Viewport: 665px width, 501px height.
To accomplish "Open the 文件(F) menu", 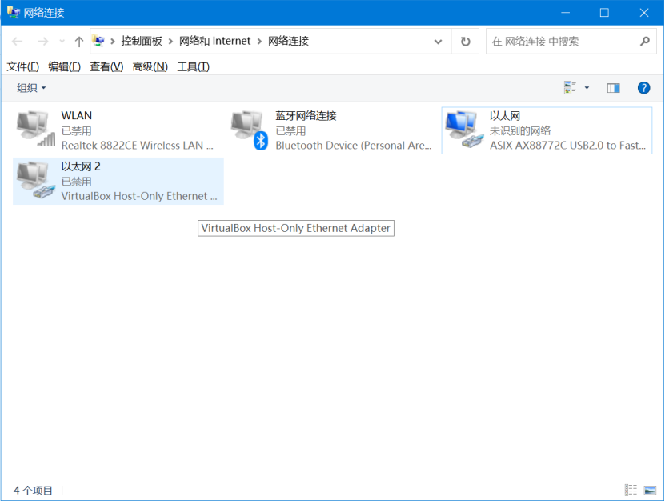I will [x=22, y=66].
